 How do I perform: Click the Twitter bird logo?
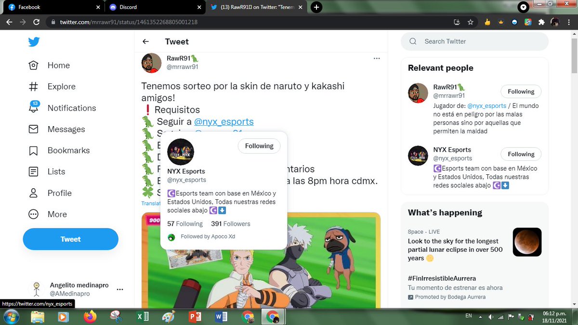point(34,42)
